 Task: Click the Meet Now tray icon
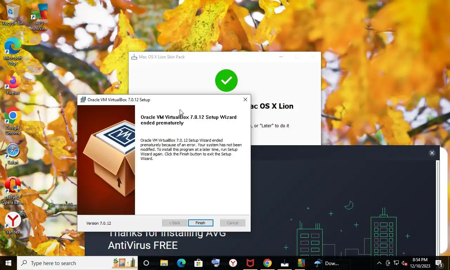click(388, 263)
